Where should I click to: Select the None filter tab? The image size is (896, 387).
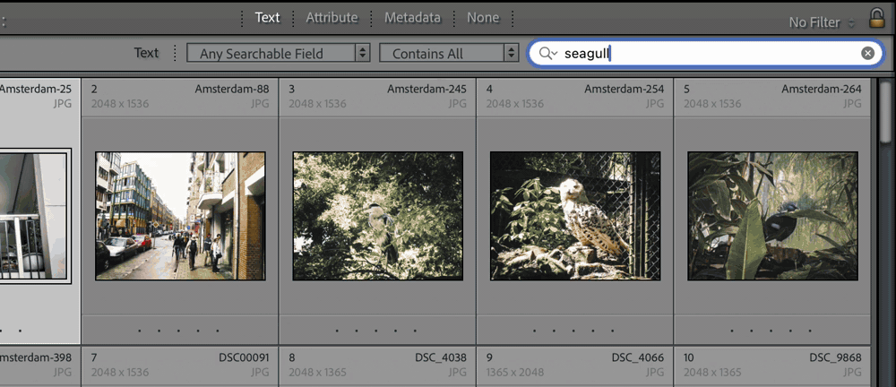point(483,18)
